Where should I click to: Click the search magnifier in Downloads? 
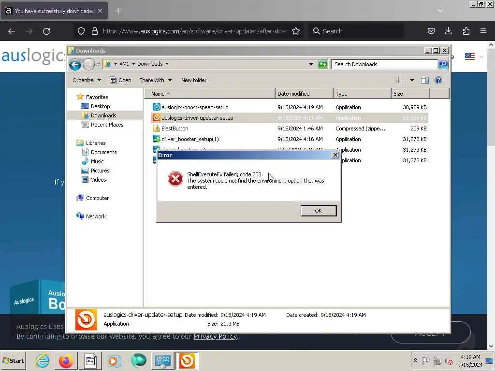(443, 64)
